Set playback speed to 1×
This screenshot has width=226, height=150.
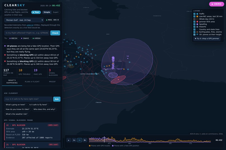click(74, 140)
